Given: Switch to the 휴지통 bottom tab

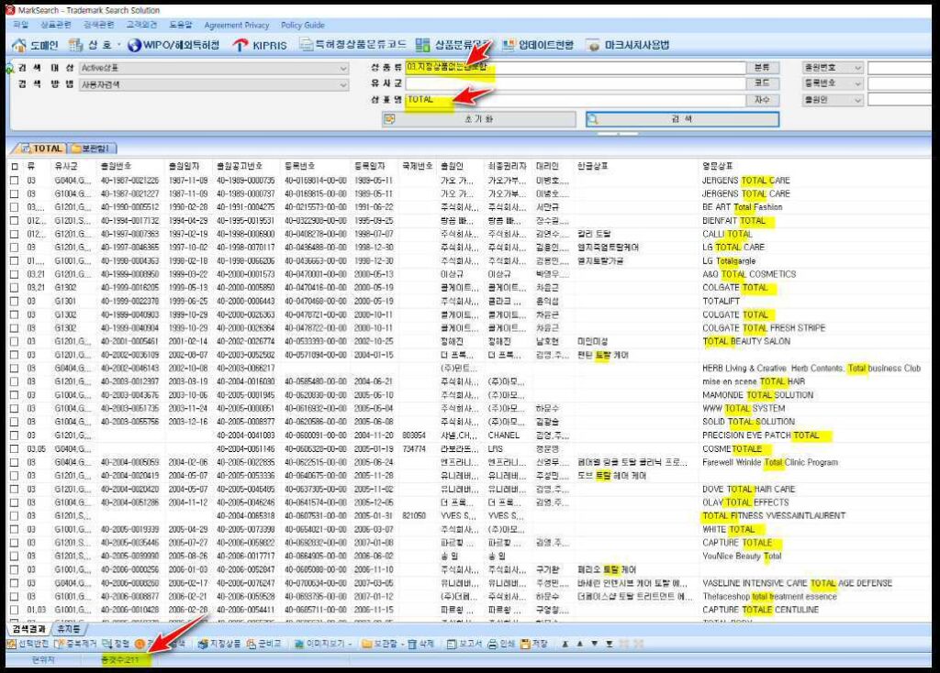Looking at the screenshot, I should point(69,629).
